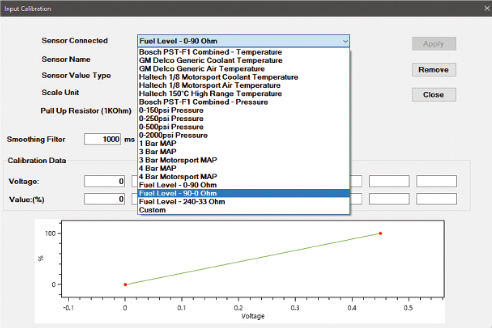Click the Close button

(x=434, y=95)
